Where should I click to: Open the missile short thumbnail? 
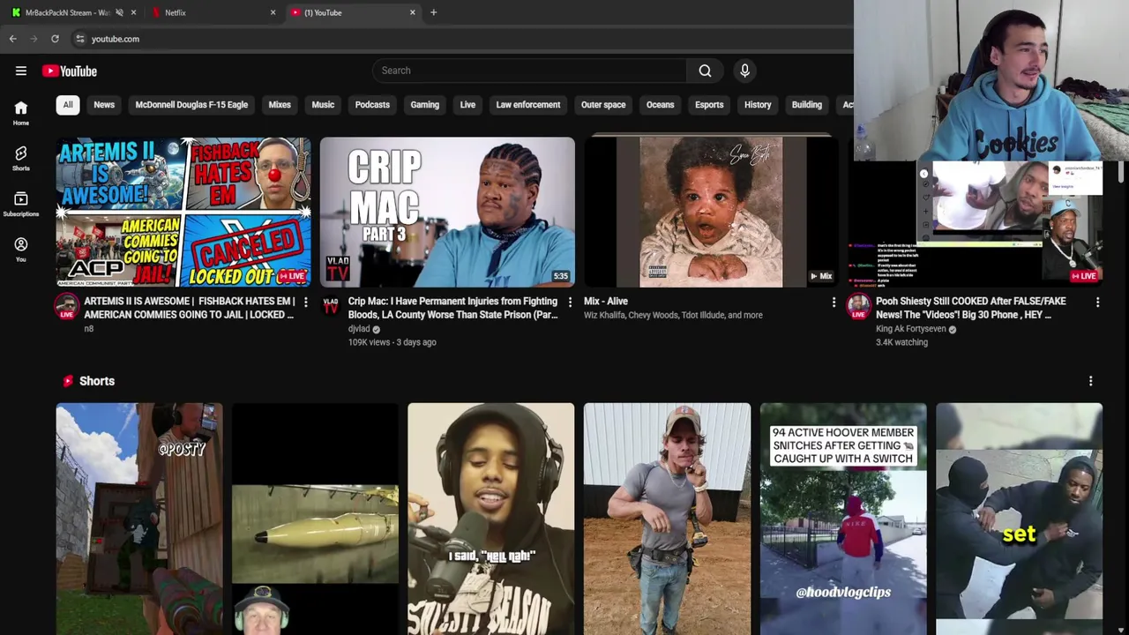pyautogui.click(x=315, y=519)
